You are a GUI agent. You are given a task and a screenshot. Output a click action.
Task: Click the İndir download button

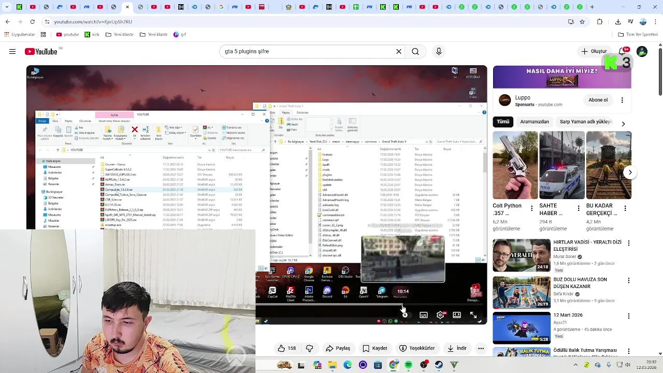457,348
